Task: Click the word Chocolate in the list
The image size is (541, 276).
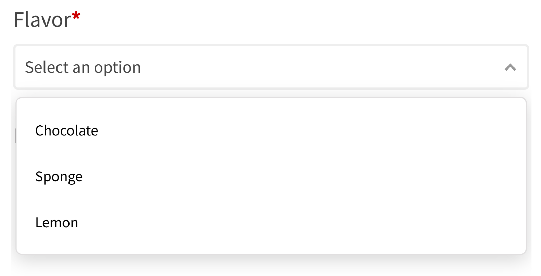Action: (x=66, y=131)
